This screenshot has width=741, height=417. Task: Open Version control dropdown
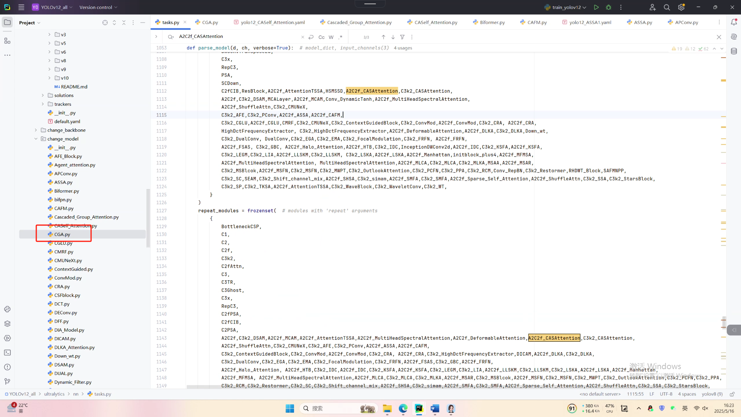[x=98, y=7]
